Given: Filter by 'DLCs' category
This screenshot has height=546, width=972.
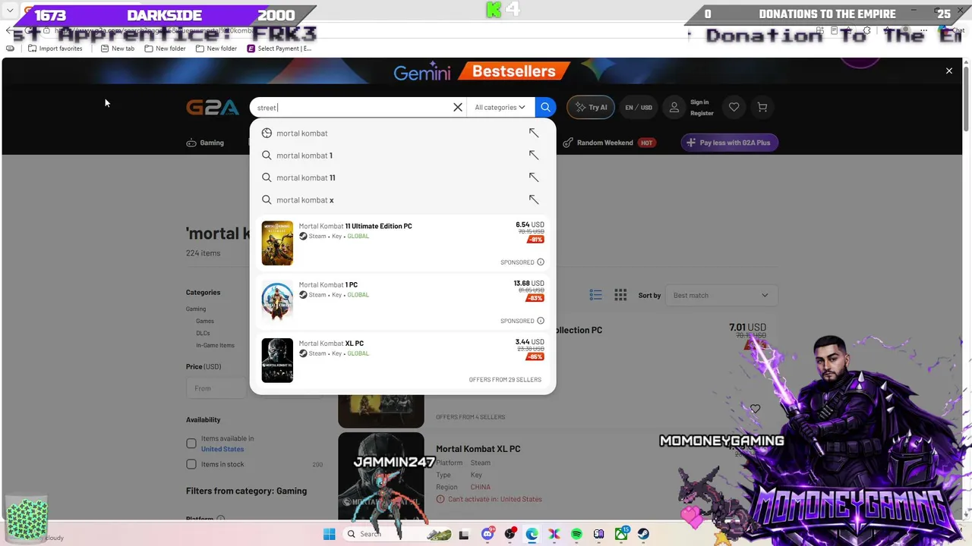Looking at the screenshot, I should tap(203, 333).
